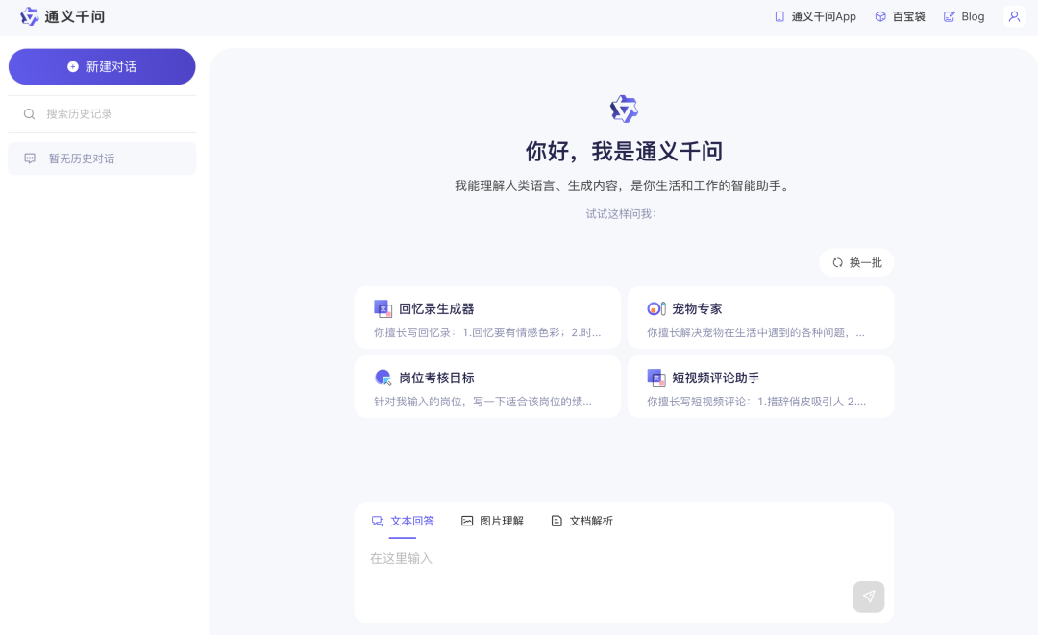Viewport: 1038px width, 635px height.
Task: Pick the 岗位考核目标 title
Action: [436, 378]
